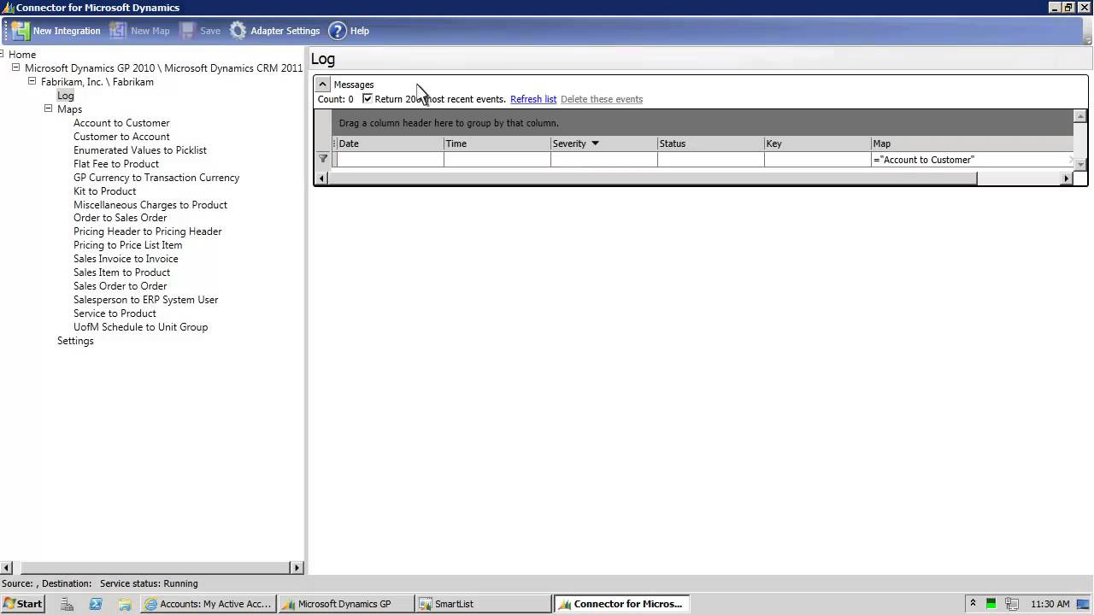1094x615 pixels.
Task: Click the Key column filter field
Action: click(817, 160)
